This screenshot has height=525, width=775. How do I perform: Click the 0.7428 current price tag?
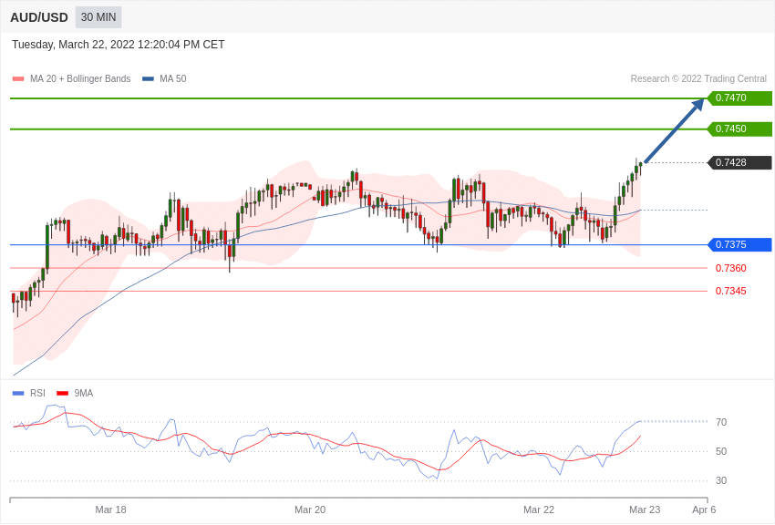pos(740,162)
